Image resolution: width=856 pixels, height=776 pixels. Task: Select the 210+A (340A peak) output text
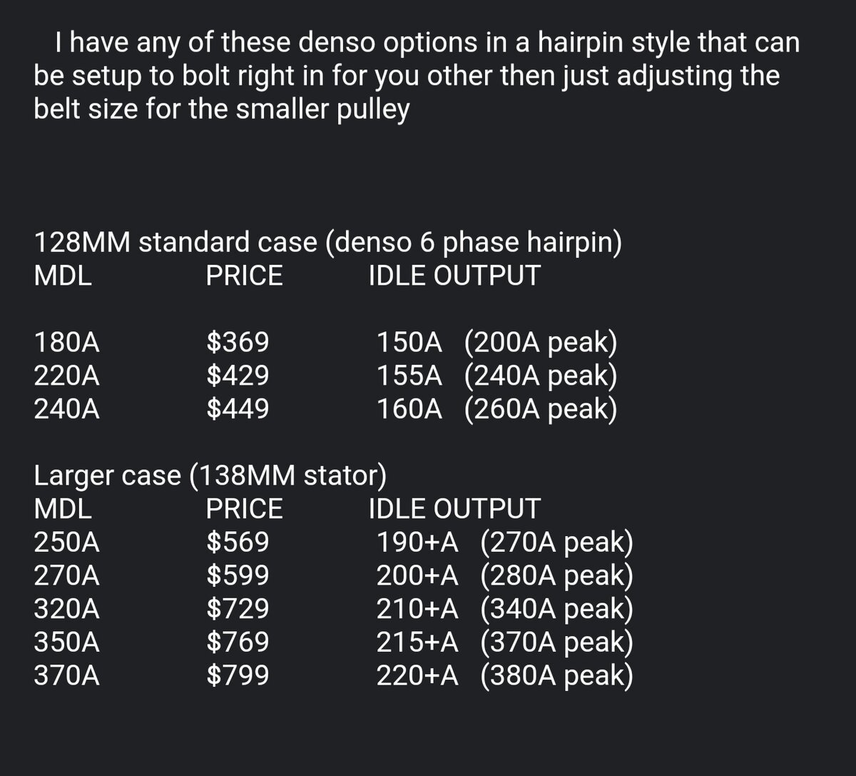click(504, 609)
